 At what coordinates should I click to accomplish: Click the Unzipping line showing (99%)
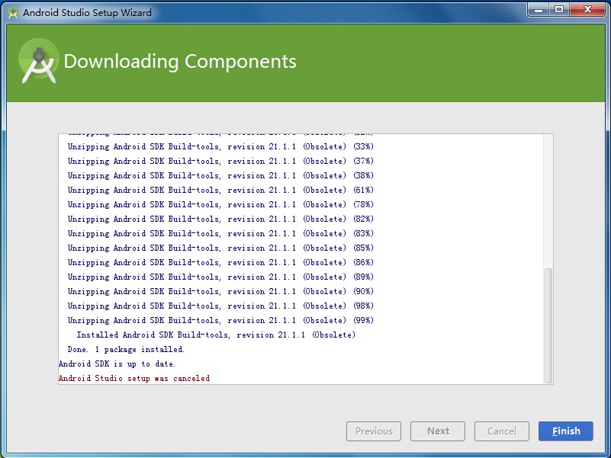tap(220, 320)
